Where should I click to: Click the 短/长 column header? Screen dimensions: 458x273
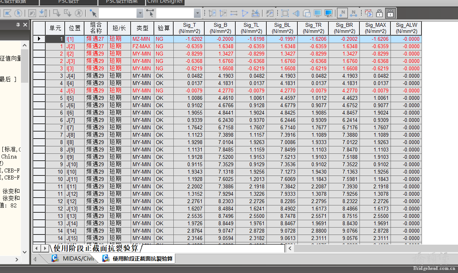(x=119, y=28)
